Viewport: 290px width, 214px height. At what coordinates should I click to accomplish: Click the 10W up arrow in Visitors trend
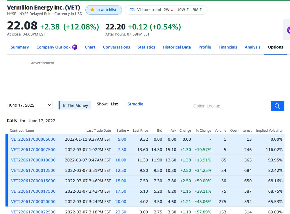[188, 10]
